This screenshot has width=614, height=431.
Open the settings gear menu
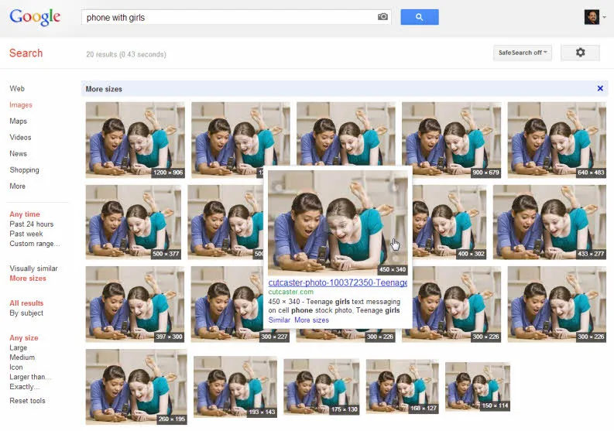point(580,53)
